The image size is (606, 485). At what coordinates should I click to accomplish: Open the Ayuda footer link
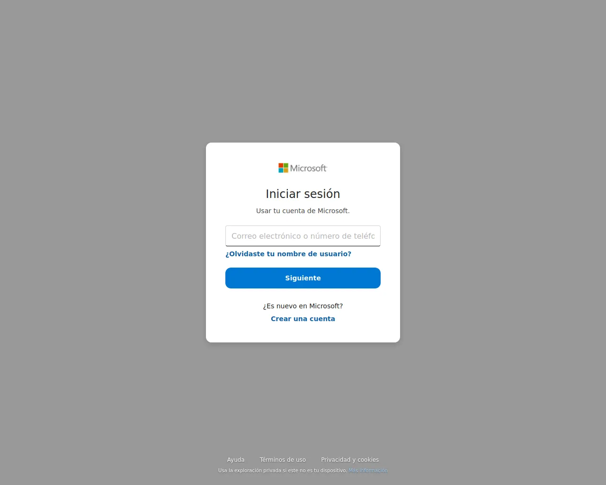coord(236,459)
